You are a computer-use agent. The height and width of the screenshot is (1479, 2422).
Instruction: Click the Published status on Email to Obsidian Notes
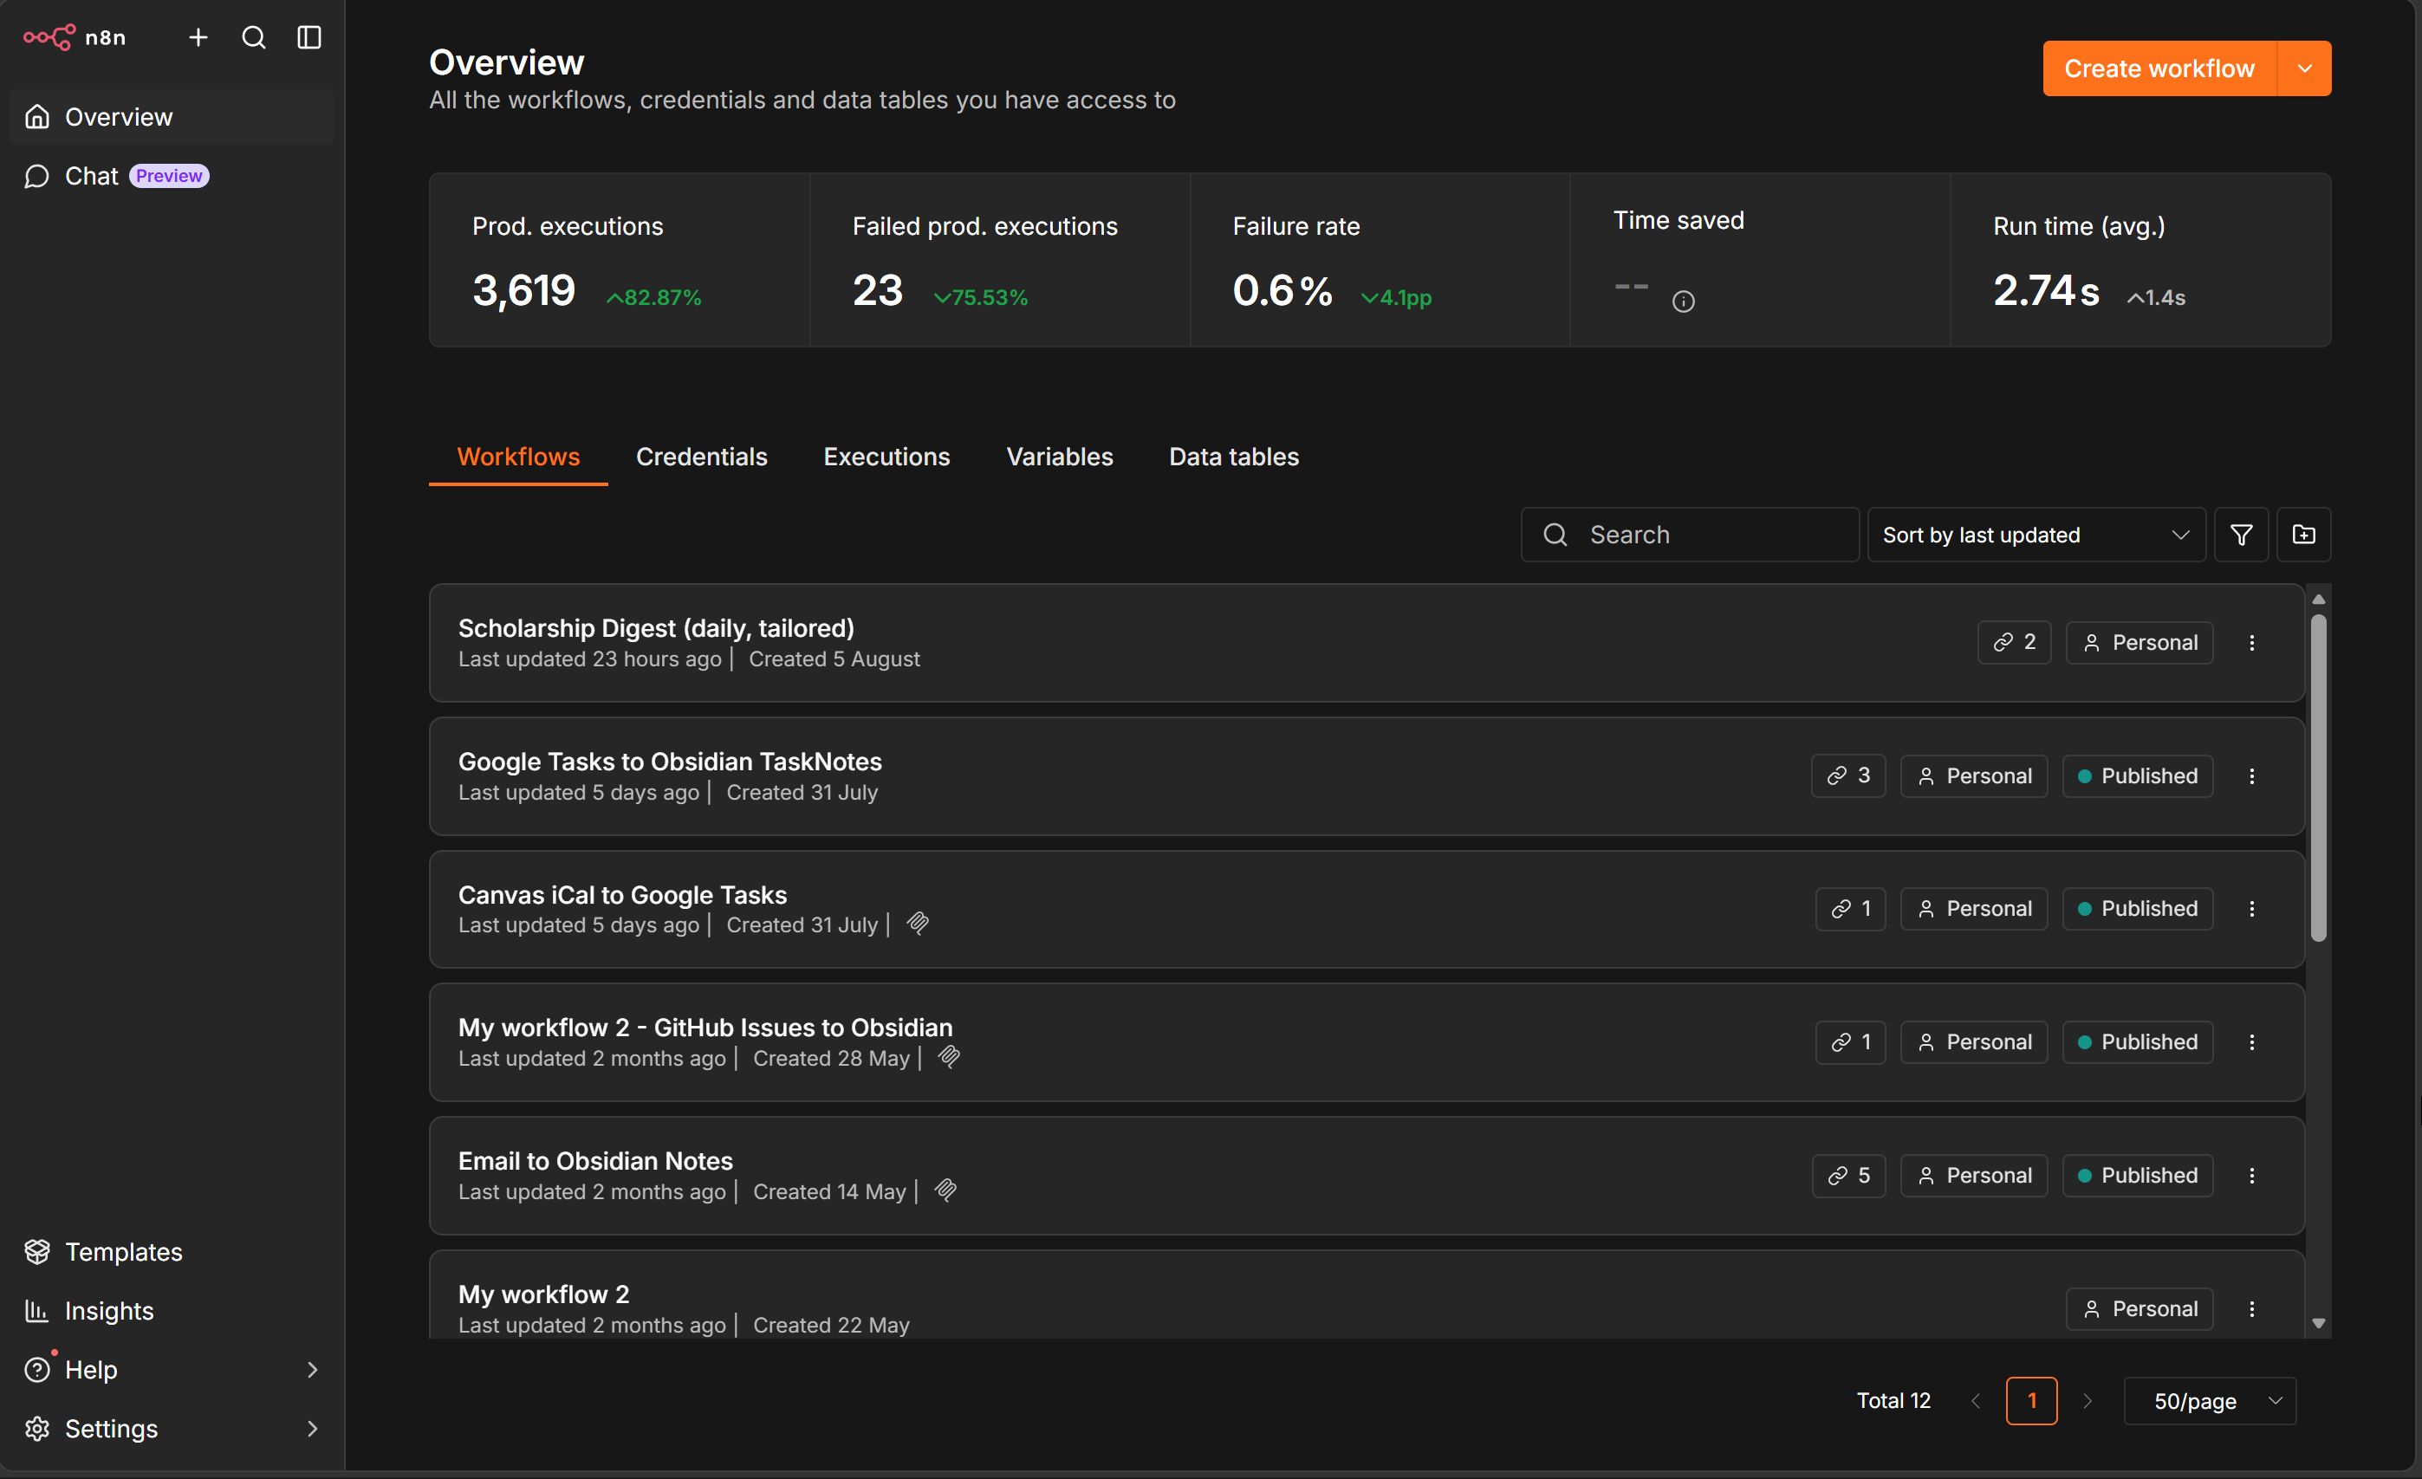click(x=2138, y=1177)
